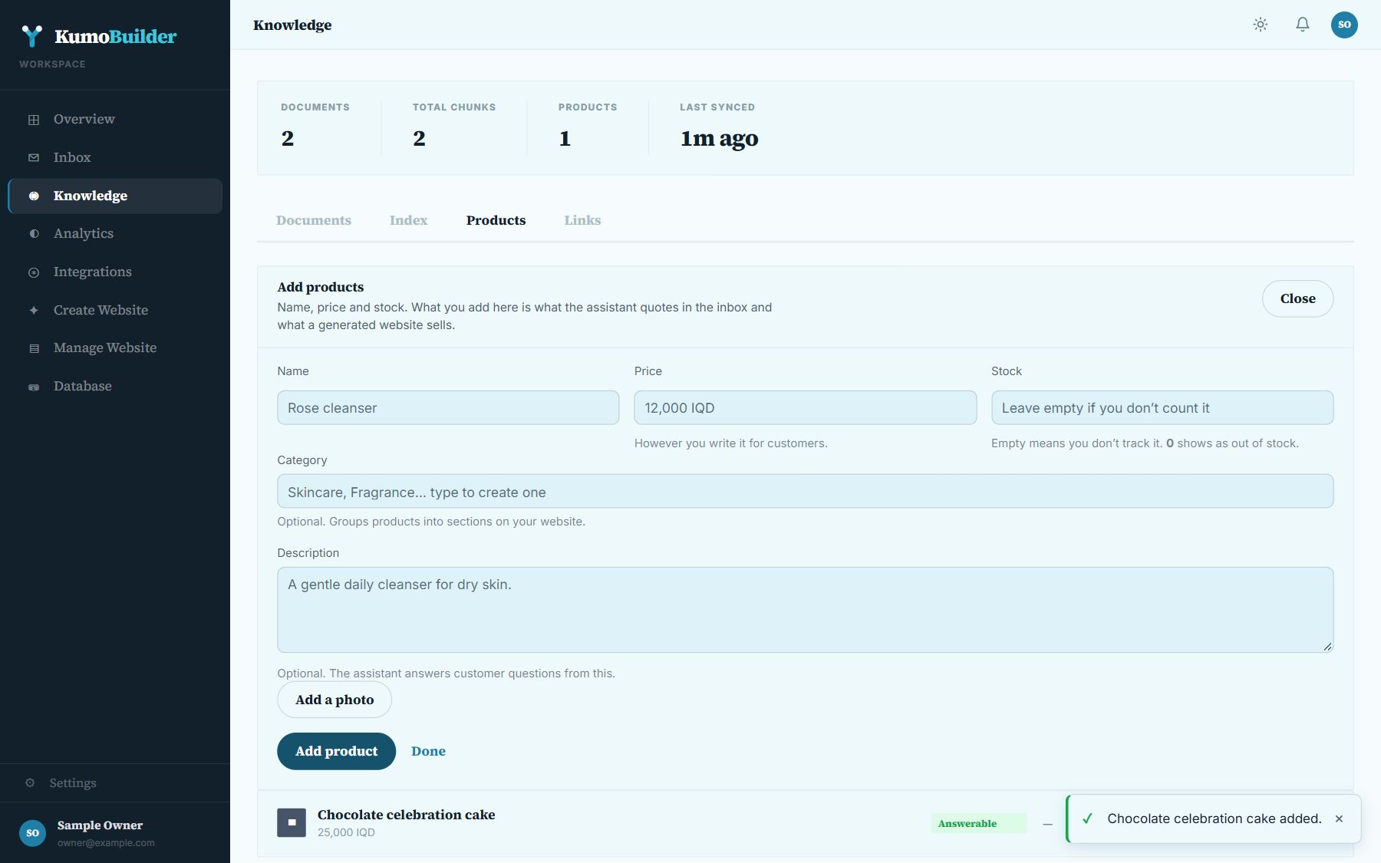Switch to the Documents tab
The width and height of the screenshot is (1381, 863).
tap(314, 220)
